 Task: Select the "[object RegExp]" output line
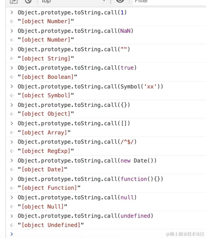coord(46,151)
